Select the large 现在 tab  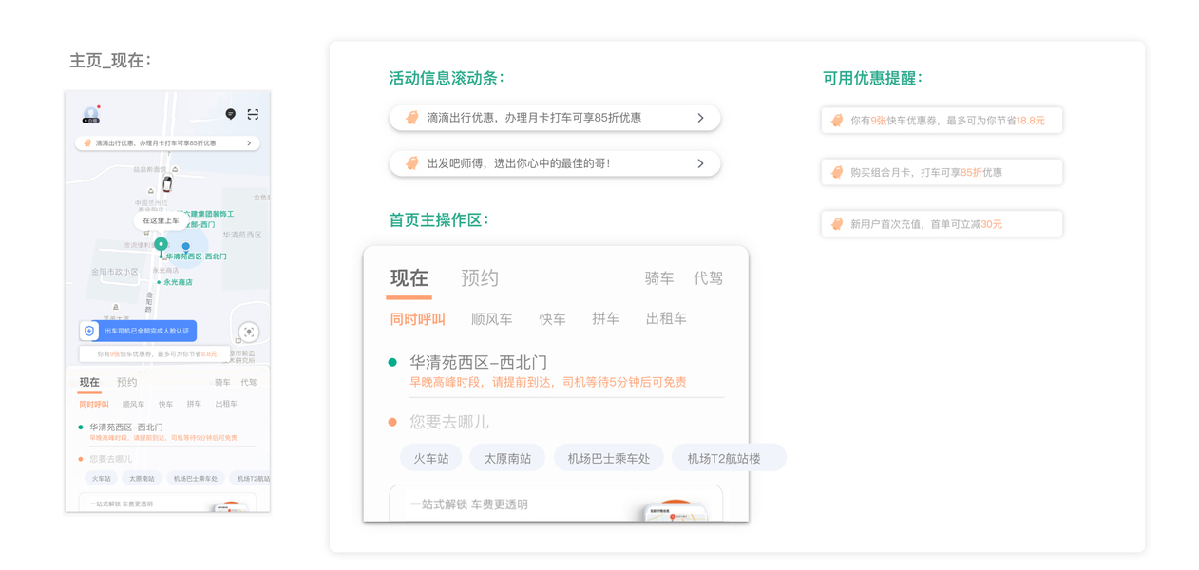coord(409,277)
